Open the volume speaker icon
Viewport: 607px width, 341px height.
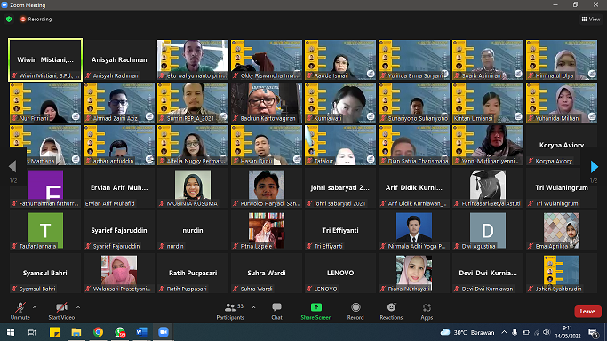547,332
